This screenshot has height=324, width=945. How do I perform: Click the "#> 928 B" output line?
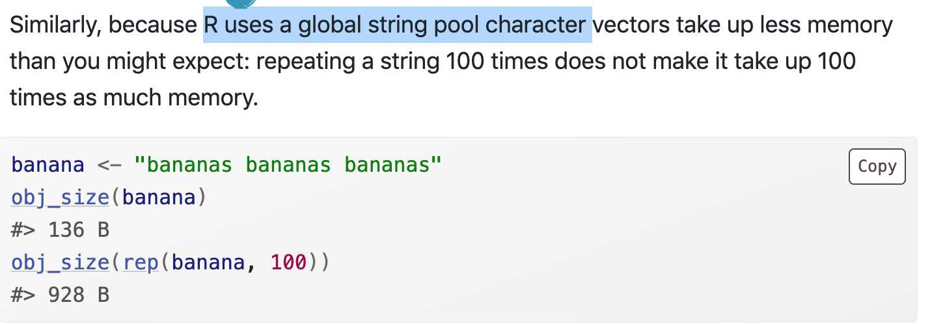click(60, 295)
